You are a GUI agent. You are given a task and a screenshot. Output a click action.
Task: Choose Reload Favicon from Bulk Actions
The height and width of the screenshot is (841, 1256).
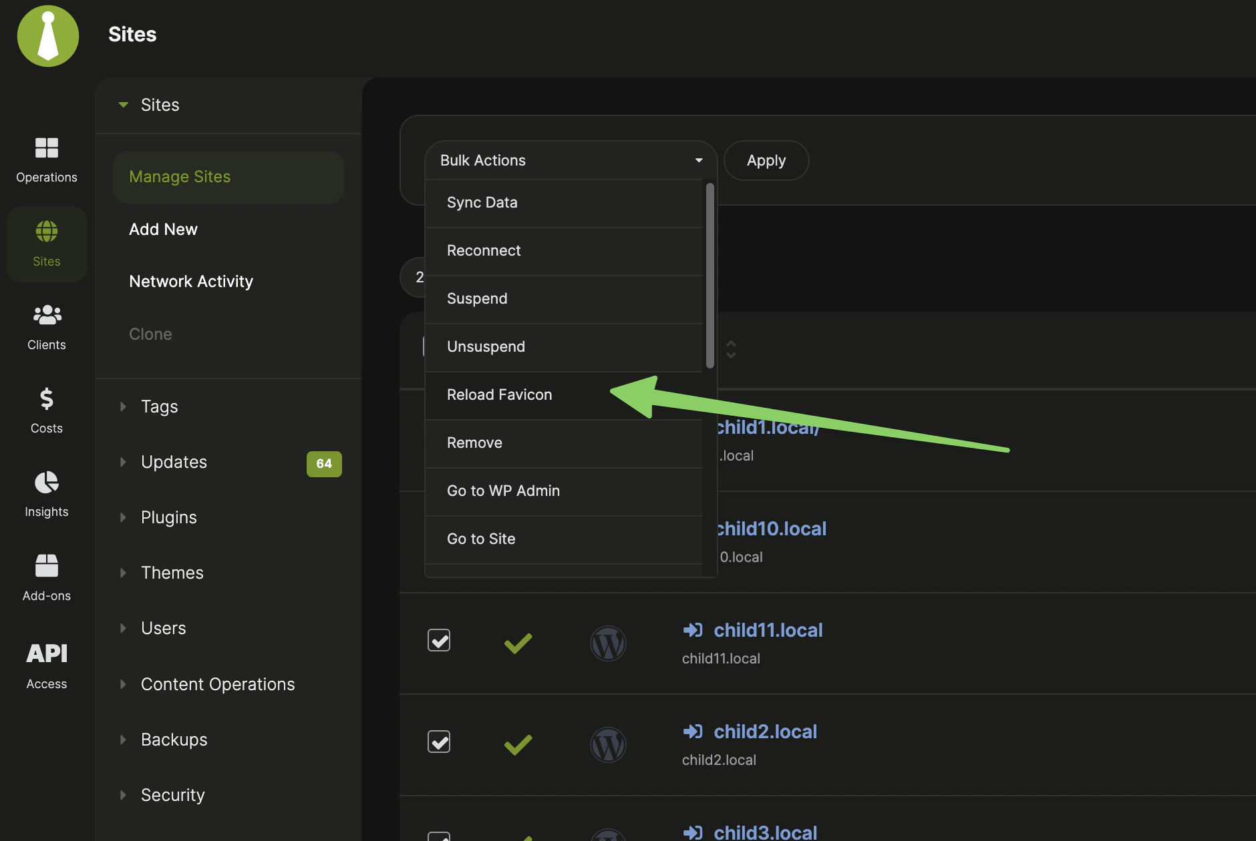click(564, 395)
